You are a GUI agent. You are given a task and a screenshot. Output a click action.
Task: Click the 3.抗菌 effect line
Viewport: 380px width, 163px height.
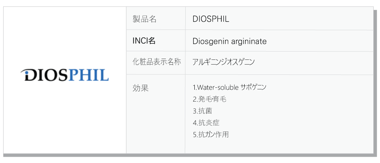tap(202, 111)
